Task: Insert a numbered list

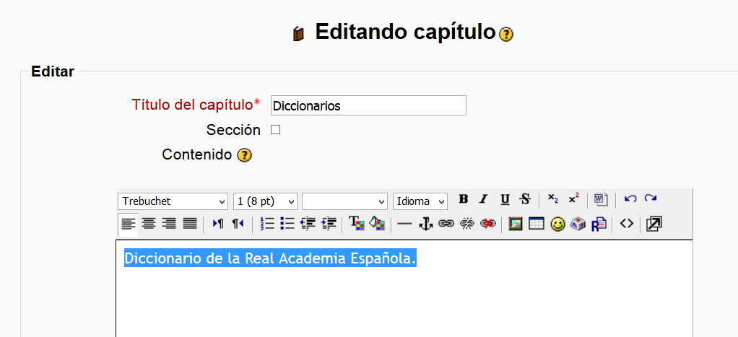Action: [267, 224]
